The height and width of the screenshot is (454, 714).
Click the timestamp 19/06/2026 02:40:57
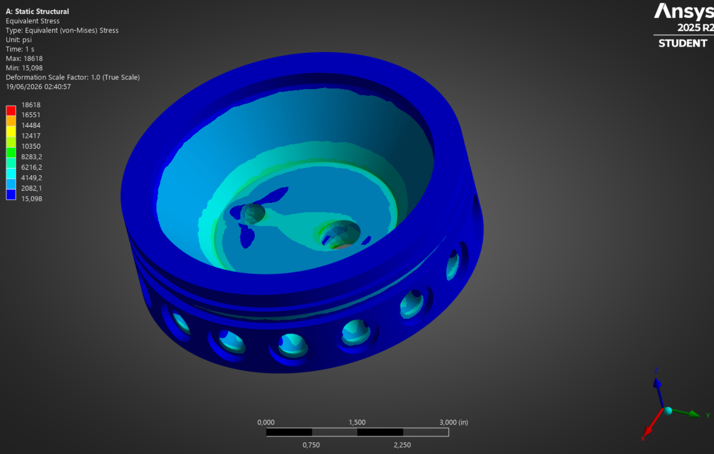tap(38, 87)
